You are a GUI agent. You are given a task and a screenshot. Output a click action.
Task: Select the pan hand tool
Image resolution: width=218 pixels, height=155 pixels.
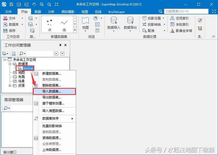34,4
